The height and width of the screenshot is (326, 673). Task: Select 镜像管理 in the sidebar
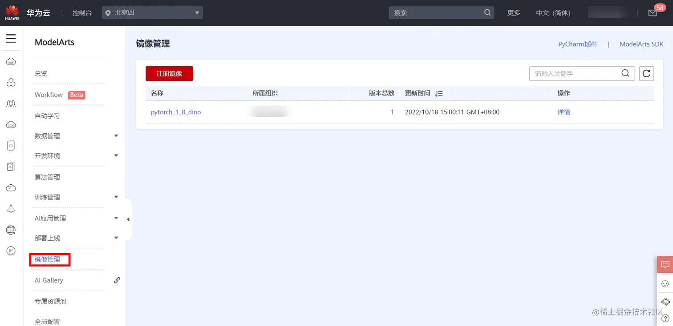tap(47, 259)
